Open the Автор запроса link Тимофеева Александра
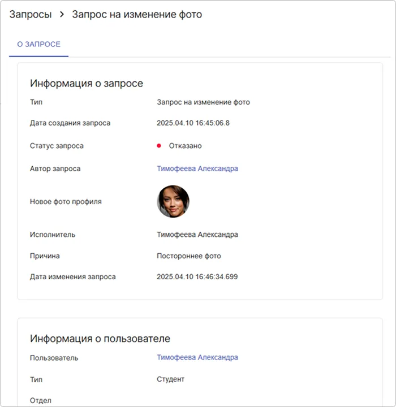396x407 pixels. [x=197, y=168]
